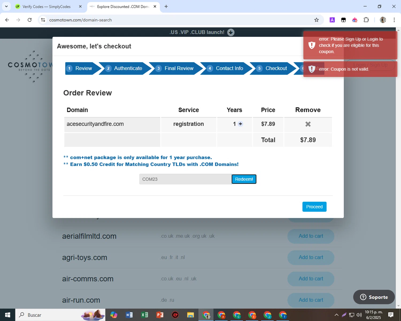The width and height of the screenshot is (401, 321).
Task: Click the $7.89 price for the registration row
Action: coord(268,124)
